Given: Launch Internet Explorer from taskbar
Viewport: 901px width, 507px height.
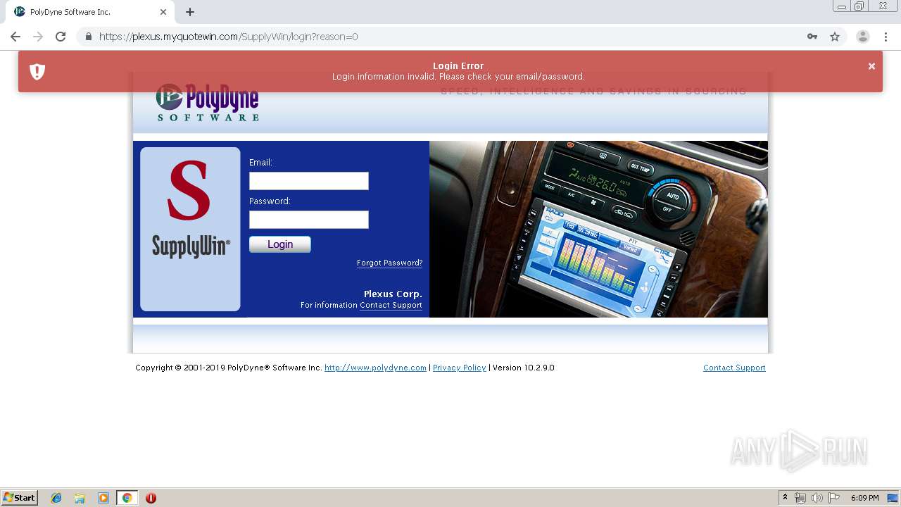Looking at the screenshot, I should pyautogui.click(x=56, y=498).
